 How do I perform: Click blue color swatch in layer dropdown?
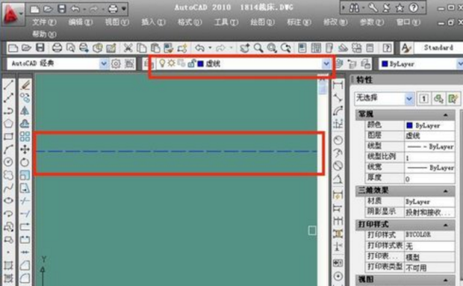(200, 63)
